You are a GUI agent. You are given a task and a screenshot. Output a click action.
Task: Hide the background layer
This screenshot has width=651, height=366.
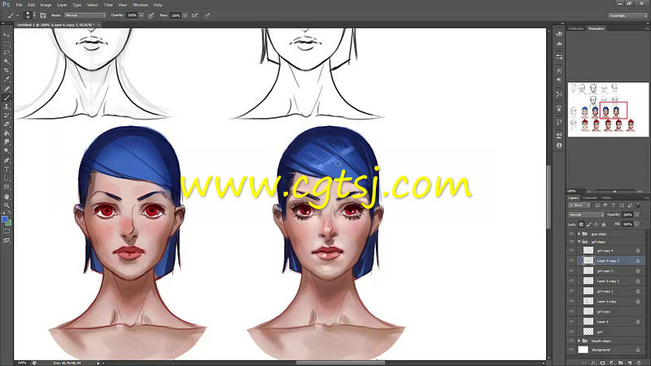pyautogui.click(x=571, y=350)
